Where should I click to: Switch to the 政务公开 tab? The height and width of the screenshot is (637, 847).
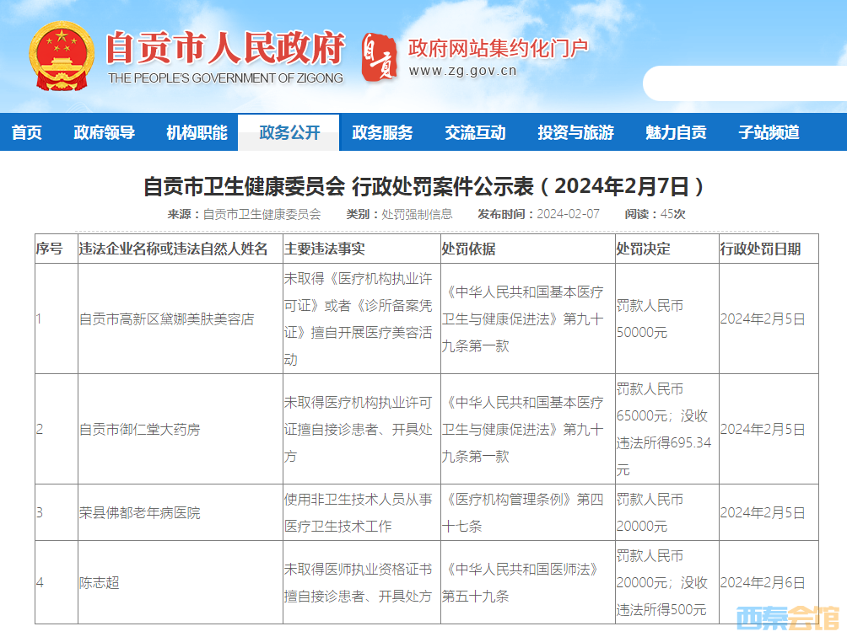[x=289, y=132]
